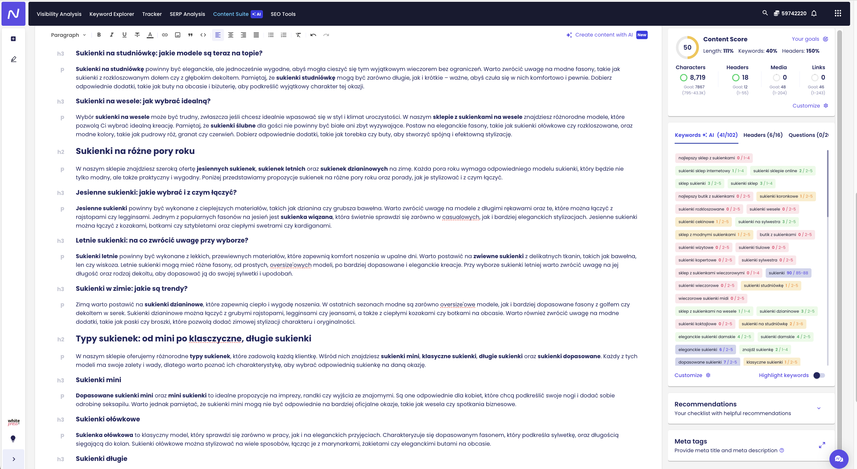Expand the Recommendations section
Viewport: 857px width, 469px height.
pos(819,408)
